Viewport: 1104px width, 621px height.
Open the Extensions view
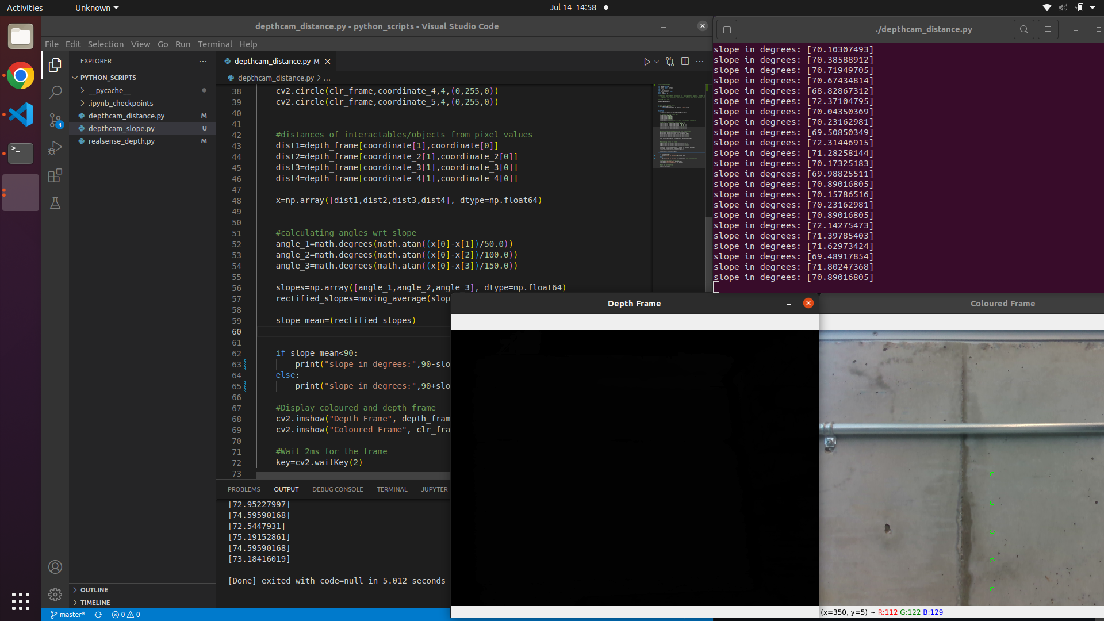55,175
